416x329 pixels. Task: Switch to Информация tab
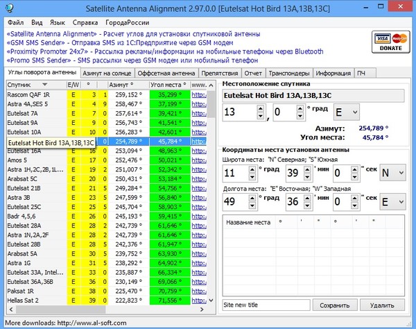[x=333, y=74]
